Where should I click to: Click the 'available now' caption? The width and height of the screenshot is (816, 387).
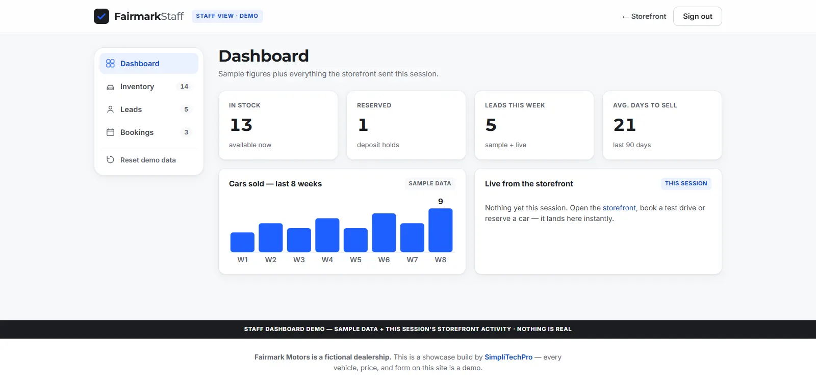point(250,145)
